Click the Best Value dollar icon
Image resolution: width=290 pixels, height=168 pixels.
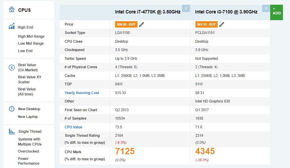point(11,67)
